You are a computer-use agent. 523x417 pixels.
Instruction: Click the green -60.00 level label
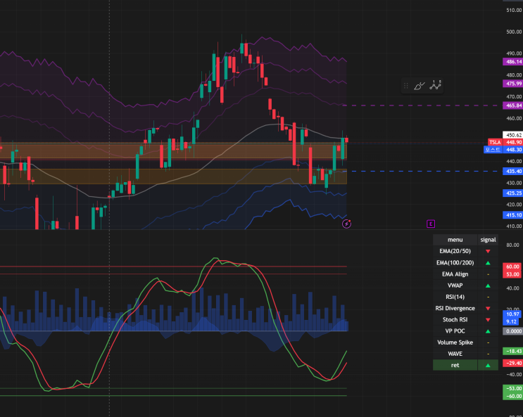click(x=512, y=397)
